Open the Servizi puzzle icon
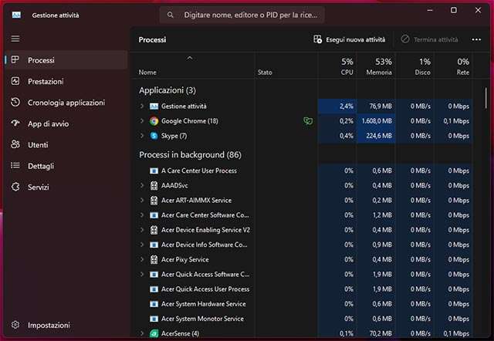494x341 pixels. [x=15, y=187]
